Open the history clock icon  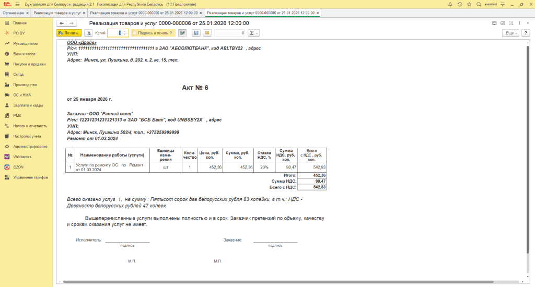pyautogui.click(x=460, y=4)
